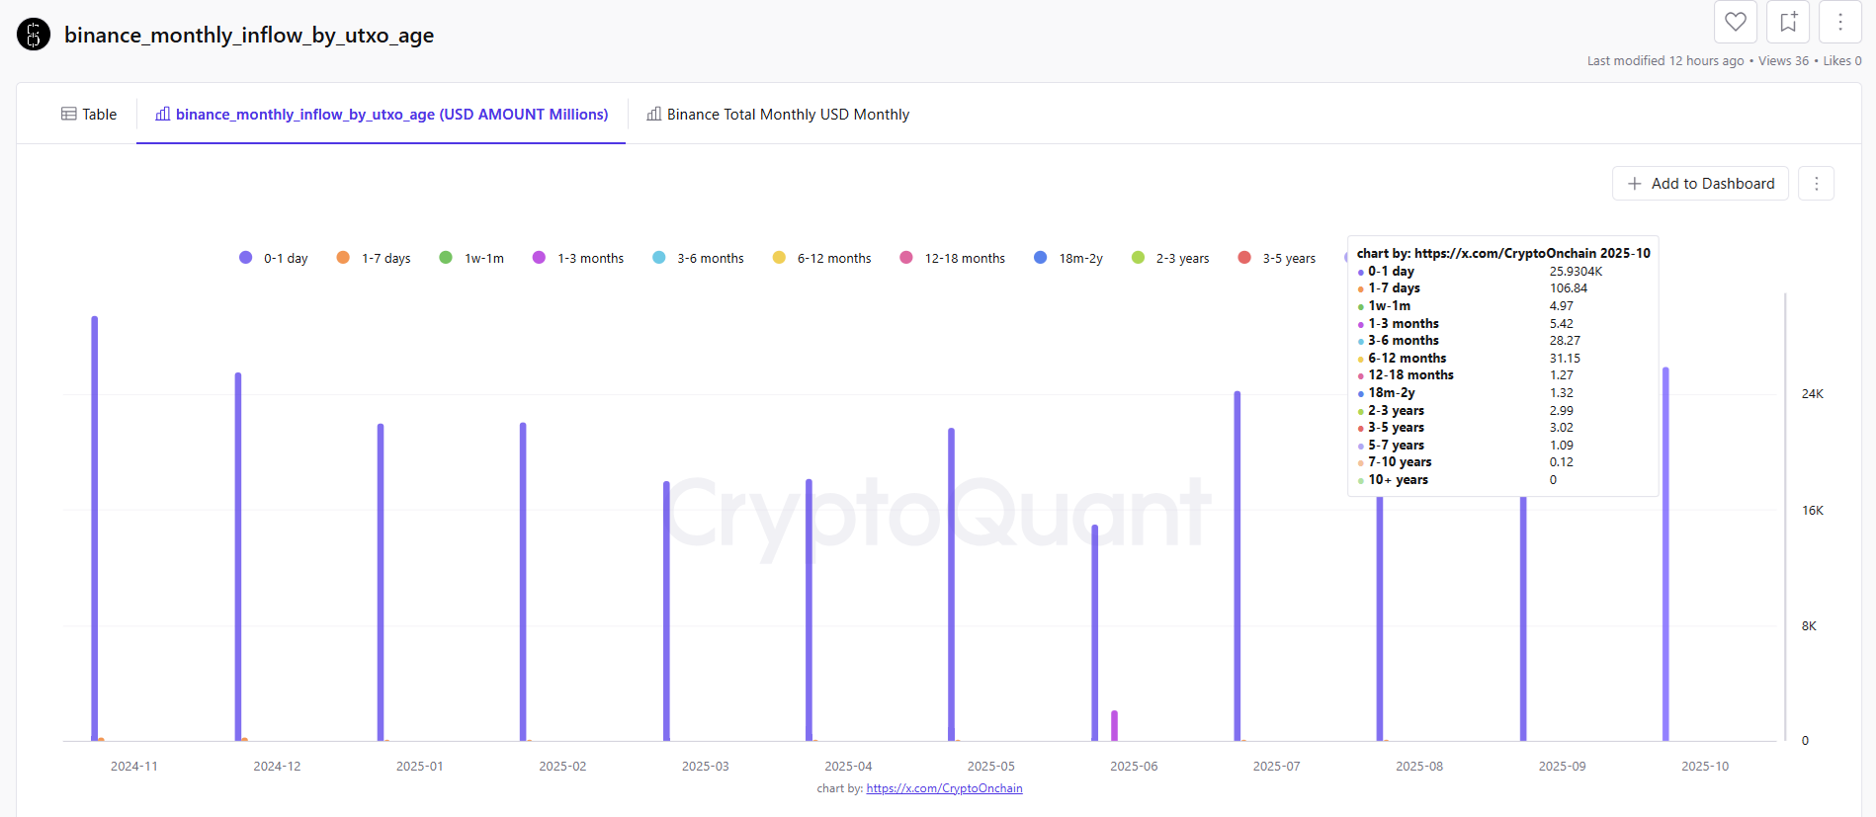
Task: Toggle the 18m-2y legend series
Action: (x=1068, y=258)
